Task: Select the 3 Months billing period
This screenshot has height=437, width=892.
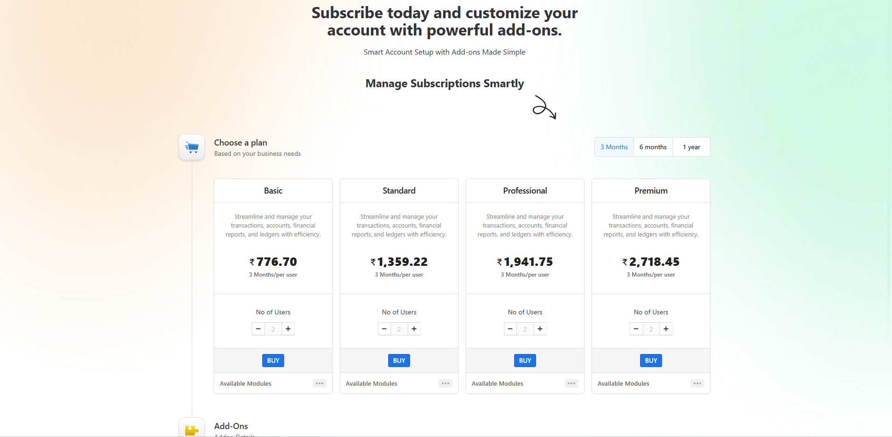Action: pos(614,147)
